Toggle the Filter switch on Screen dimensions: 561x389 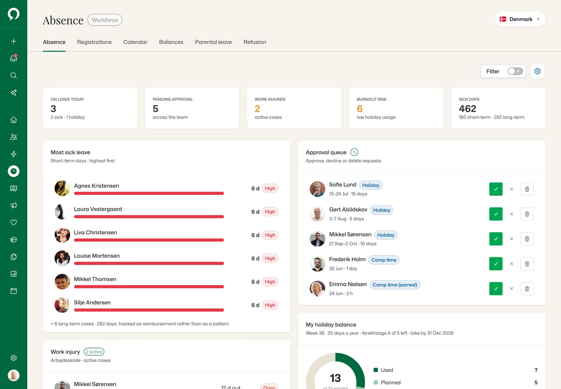point(515,71)
